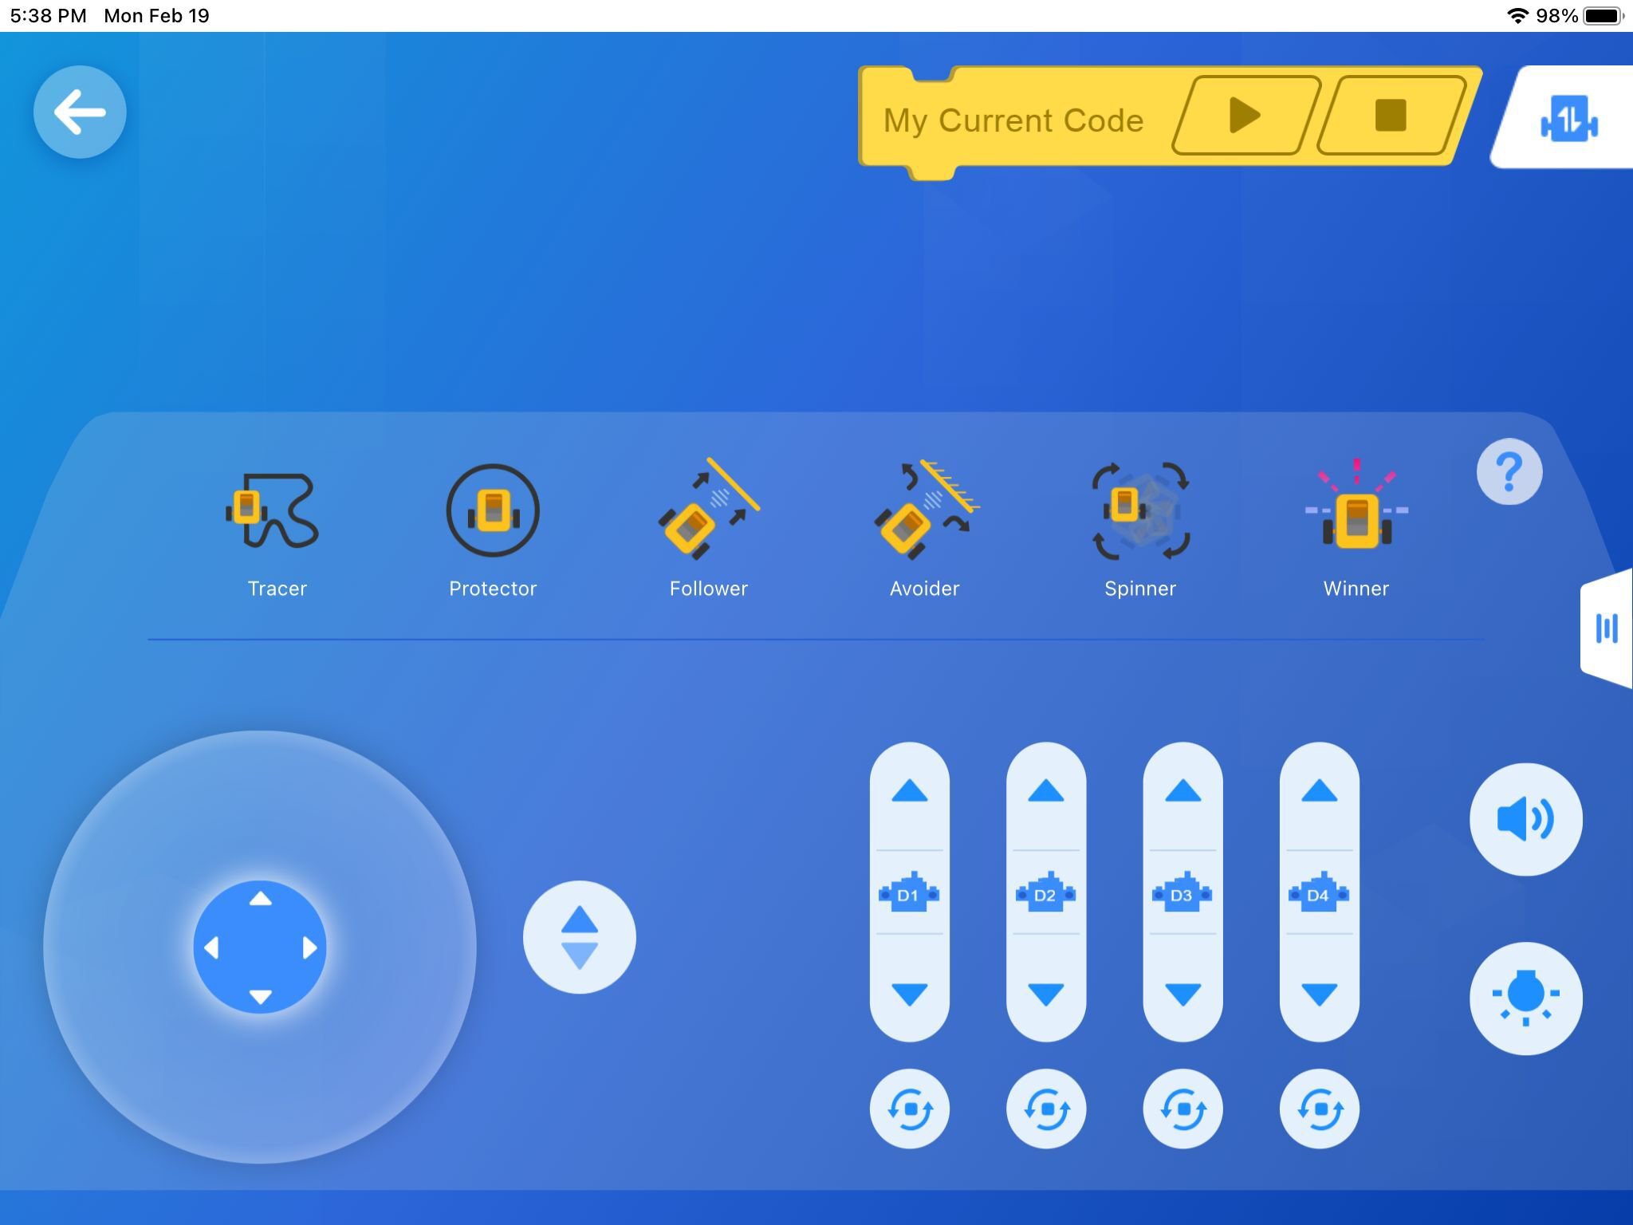1633x1225 pixels.
Task: Open the help question mark
Action: pos(1509,471)
